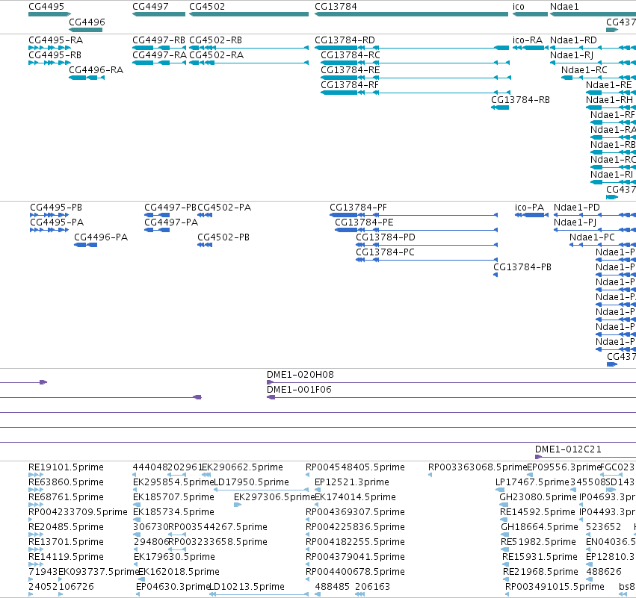Select protein CG4497-PA
Screen dimensions: 636x598
[157, 230]
